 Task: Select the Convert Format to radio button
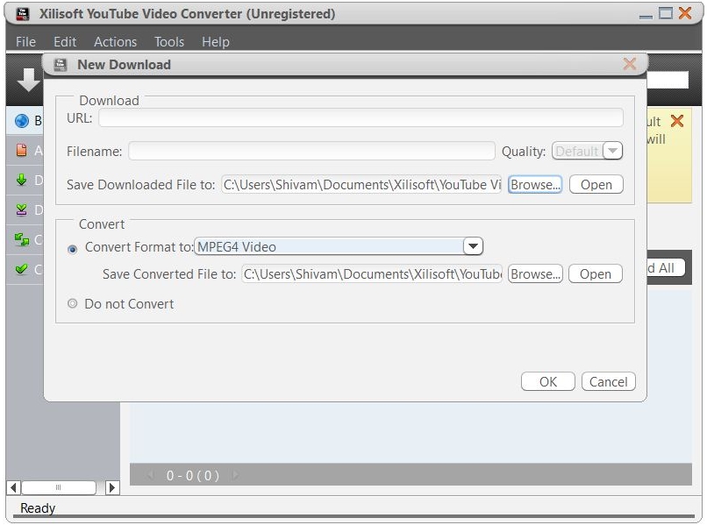pos(72,249)
